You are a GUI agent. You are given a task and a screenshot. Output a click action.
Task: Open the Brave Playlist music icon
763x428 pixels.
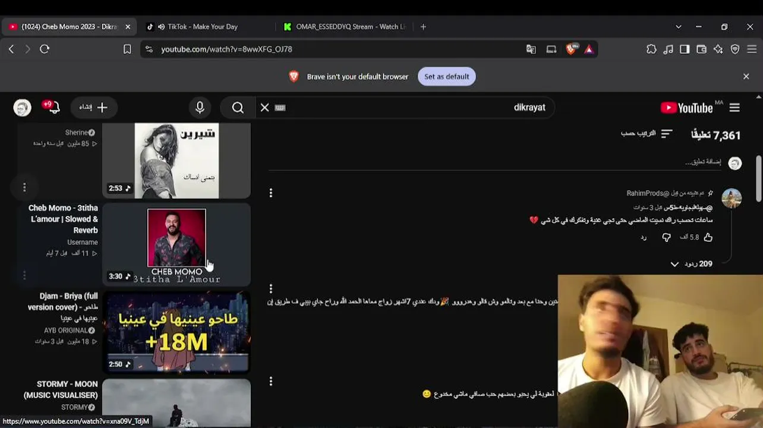pyautogui.click(x=669, y=49)
